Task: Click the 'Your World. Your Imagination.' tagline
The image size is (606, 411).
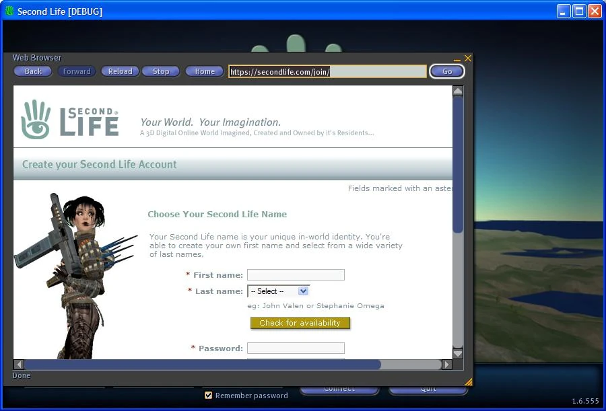Action: click(x=211, y=122)
